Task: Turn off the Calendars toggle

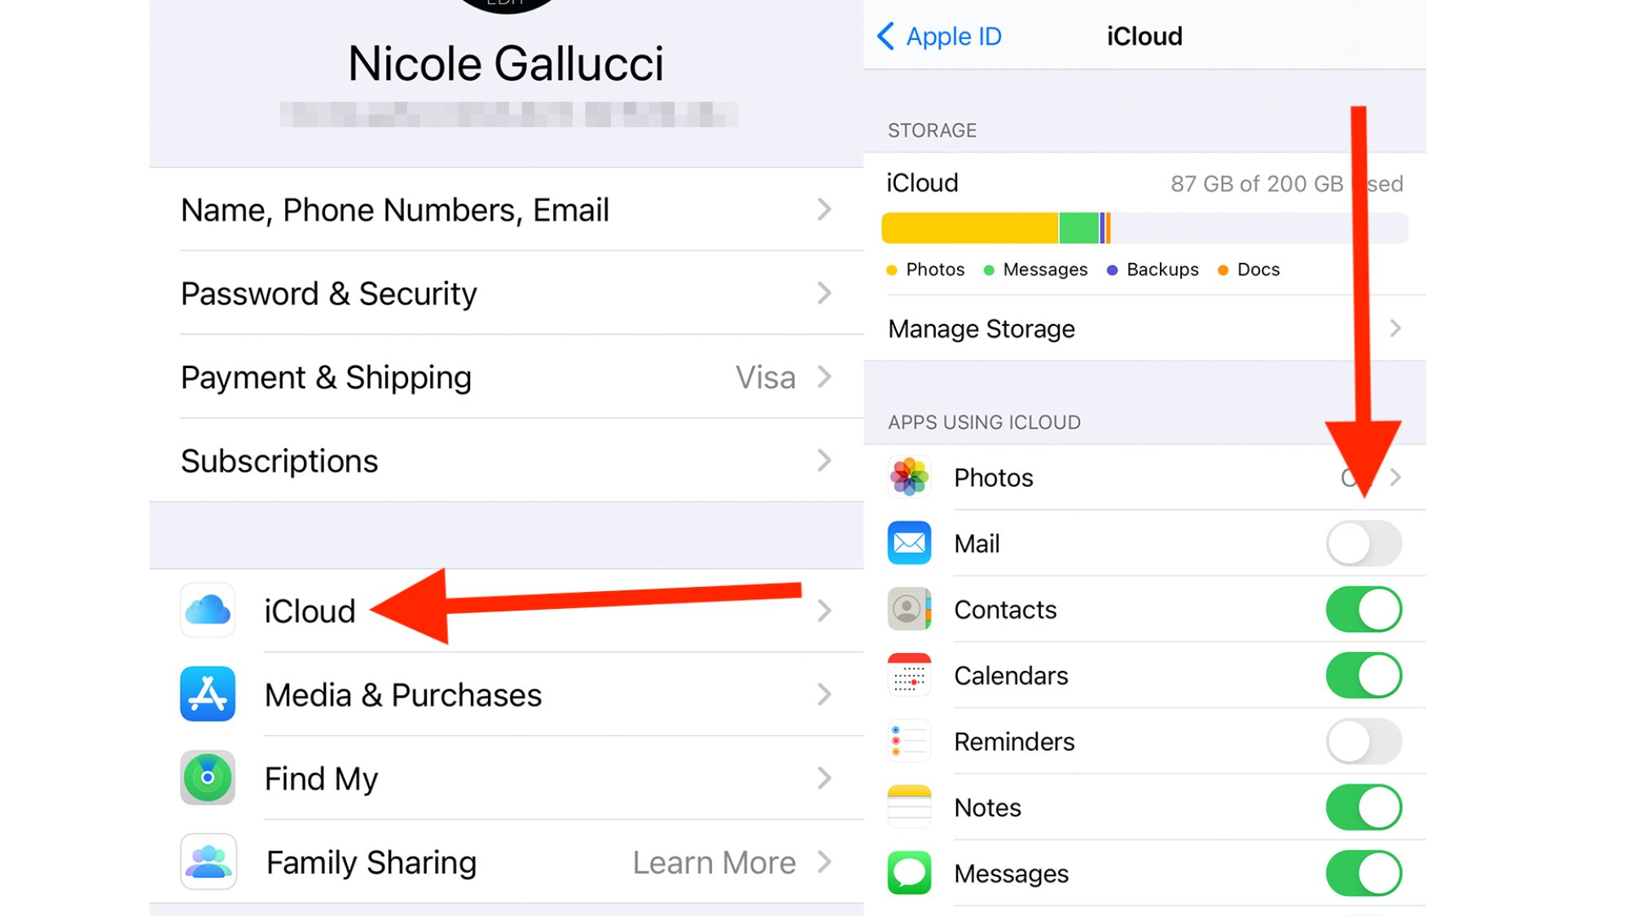Action: point(1364,675)
